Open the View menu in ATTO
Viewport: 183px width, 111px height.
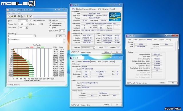click(13, 13)
